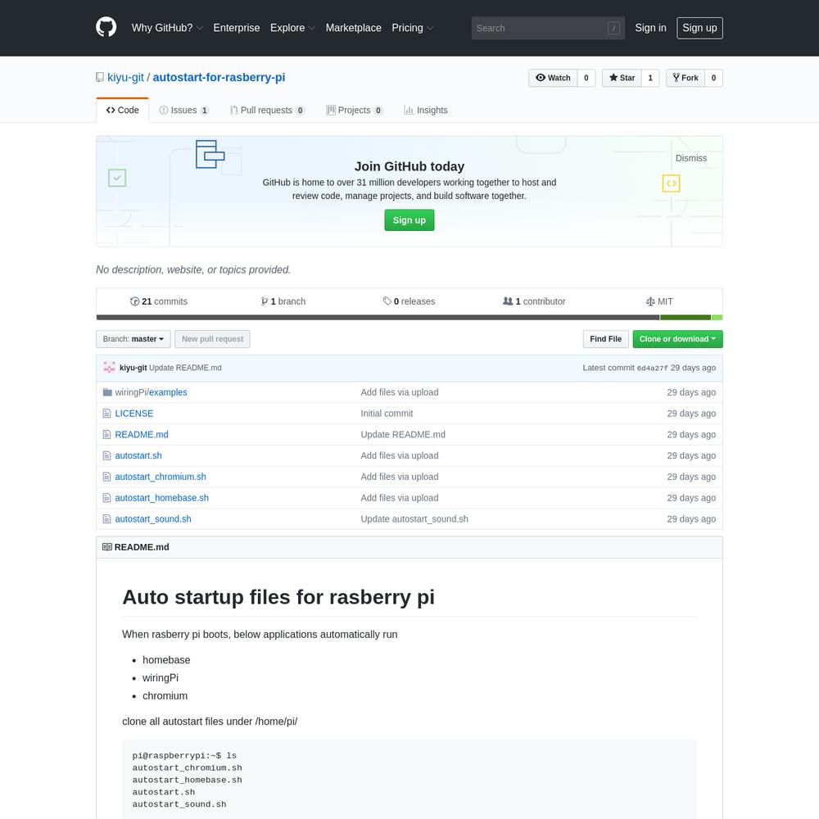Click the autostart_sound.sh file icon

tap(106, 519)
